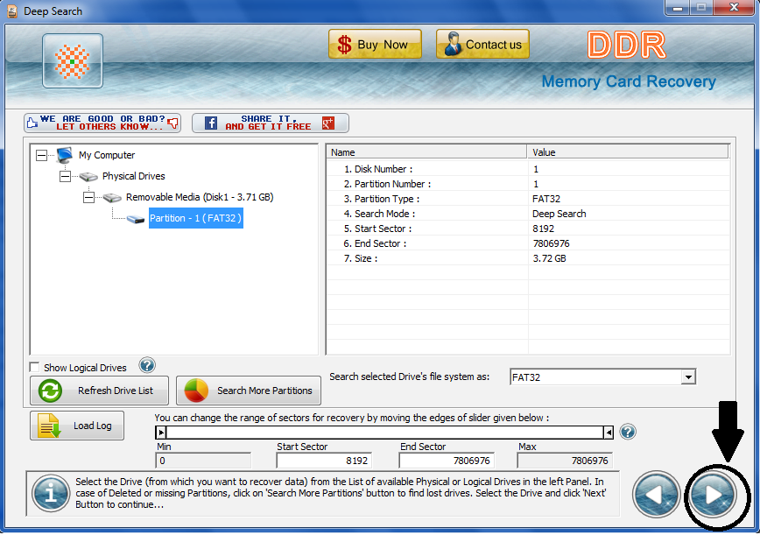
Task: Click the Name column header
Action: coord(426,152)
